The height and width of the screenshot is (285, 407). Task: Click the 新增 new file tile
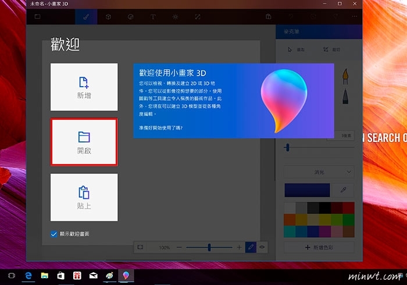click(84, 87)
